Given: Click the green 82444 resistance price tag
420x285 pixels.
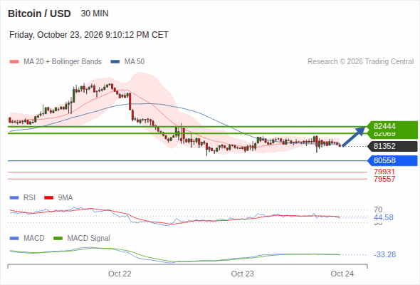Looking at the screenshot, I should [x=392, y=126].
